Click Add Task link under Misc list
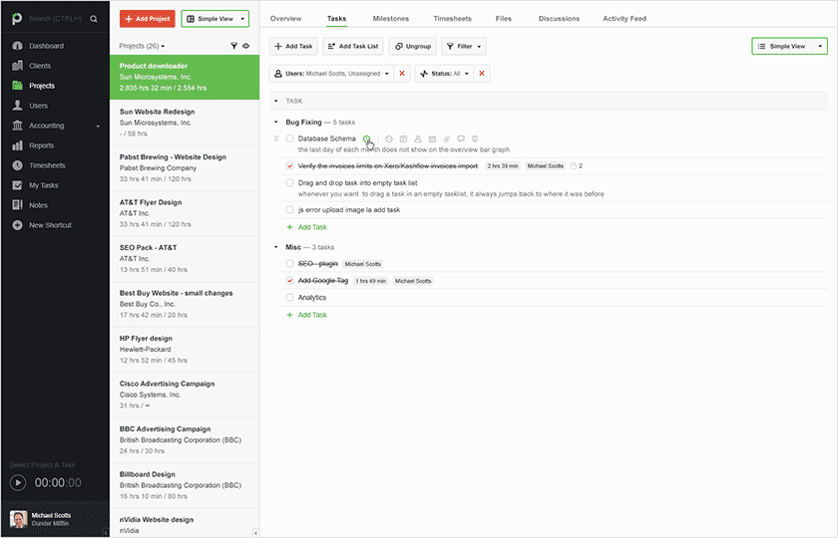Screen dimensions: 838x538 point(312,315)
